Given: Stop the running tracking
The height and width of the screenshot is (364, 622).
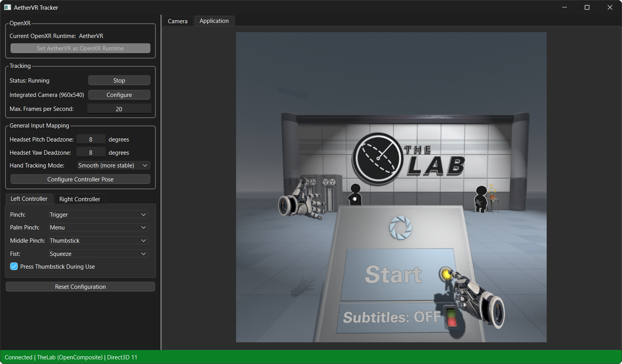Looking at the screenshot, I should (119, 80).
